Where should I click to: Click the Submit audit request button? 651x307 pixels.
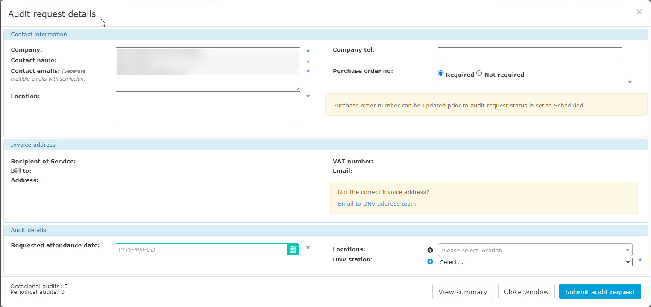click(x=600, y=291)
